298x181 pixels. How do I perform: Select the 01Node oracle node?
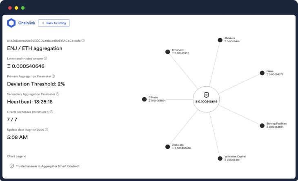pos(144,99)
